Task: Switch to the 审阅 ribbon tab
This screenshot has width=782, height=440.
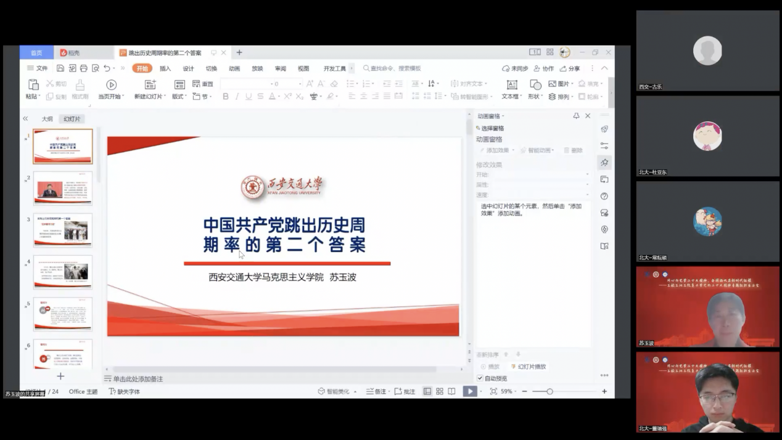Action: 281,68
